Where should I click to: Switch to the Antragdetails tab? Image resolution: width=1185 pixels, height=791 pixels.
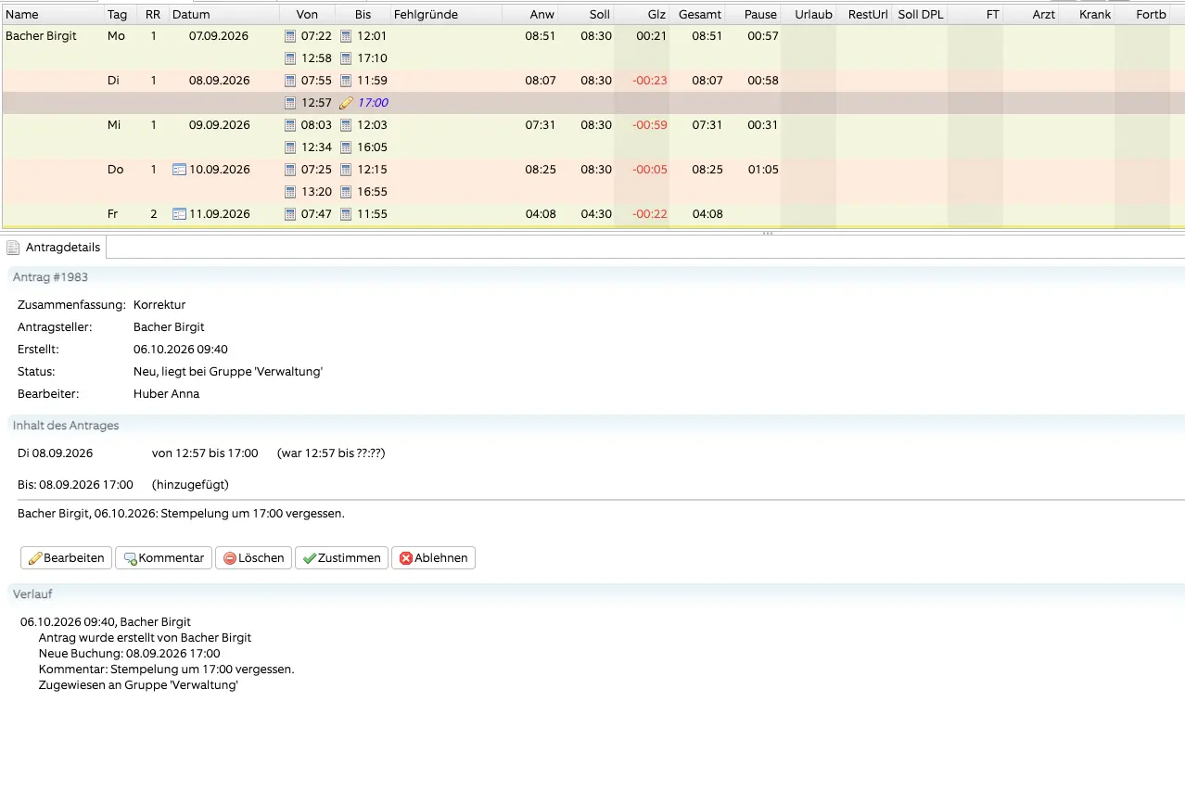54,248
